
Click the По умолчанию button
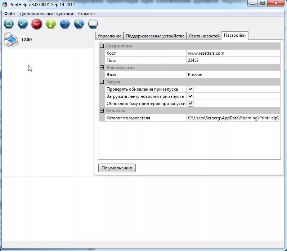117,168
